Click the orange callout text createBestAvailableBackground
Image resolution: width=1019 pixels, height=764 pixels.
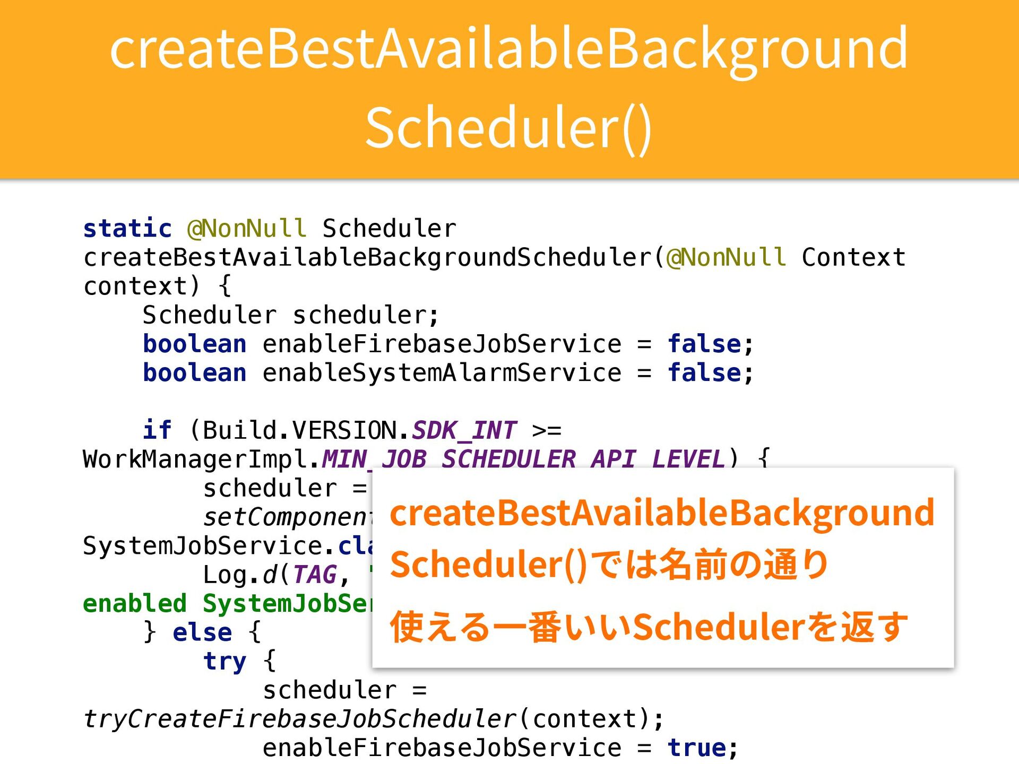click(x=661, y=513)
